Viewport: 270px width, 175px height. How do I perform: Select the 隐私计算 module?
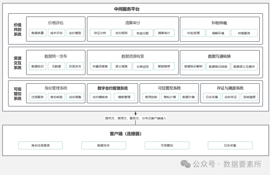pos(170,97)
